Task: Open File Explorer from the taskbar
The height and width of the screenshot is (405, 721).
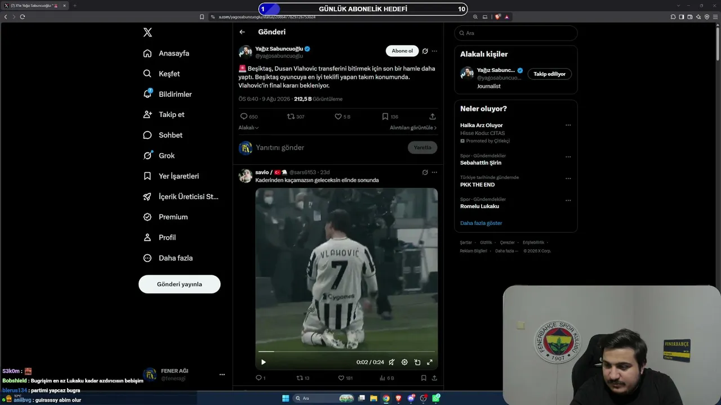Action: (373, 398)
